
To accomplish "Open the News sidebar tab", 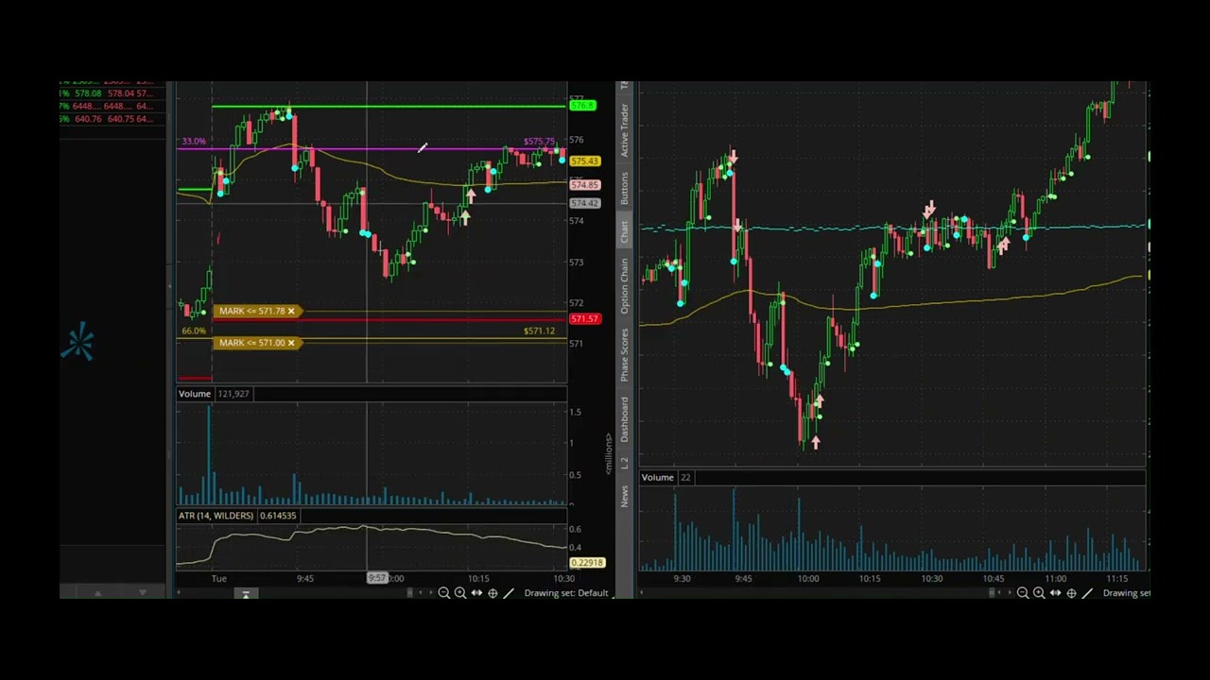I will [624, 496].
